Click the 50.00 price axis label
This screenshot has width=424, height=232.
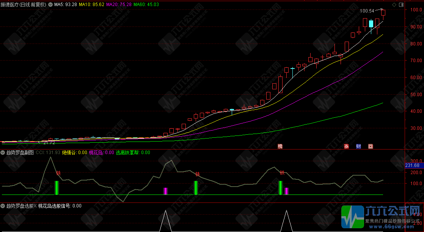coord(416,95)
